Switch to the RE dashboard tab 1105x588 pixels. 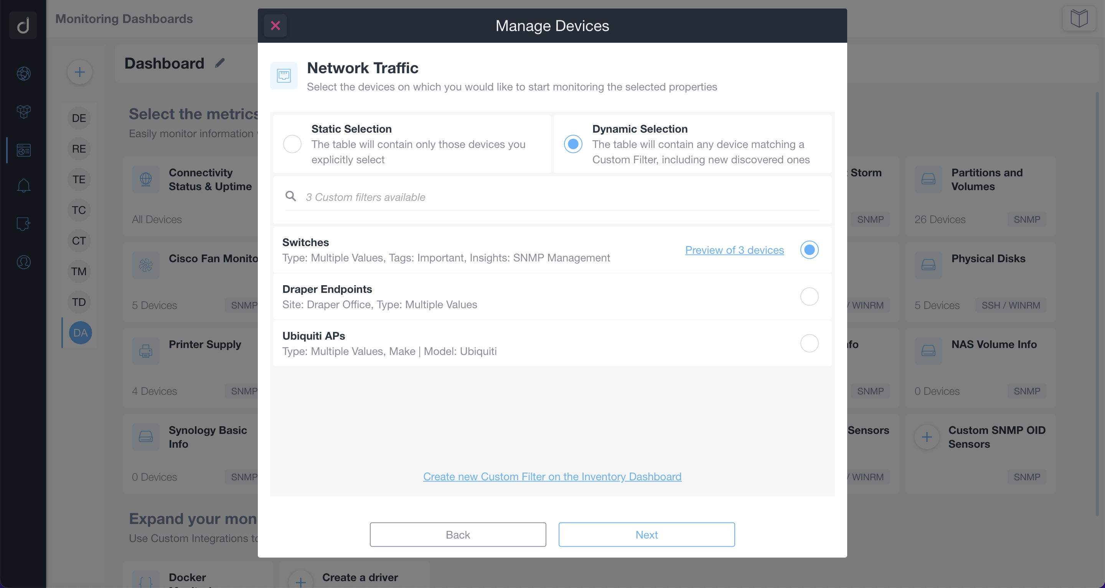point(79,149)
